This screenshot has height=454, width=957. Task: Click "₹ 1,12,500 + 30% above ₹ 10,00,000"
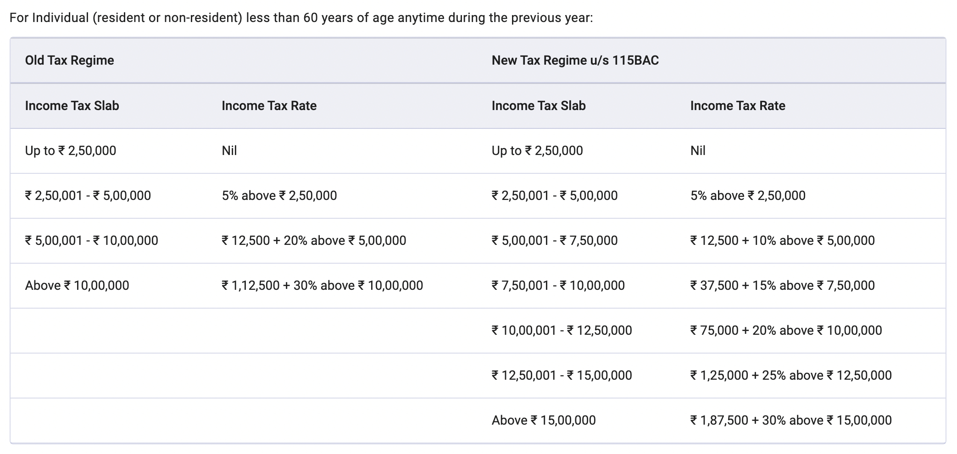click(322, 286)
